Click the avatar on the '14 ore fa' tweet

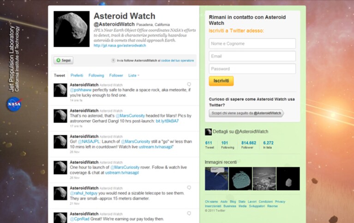(x=60, y=90)
